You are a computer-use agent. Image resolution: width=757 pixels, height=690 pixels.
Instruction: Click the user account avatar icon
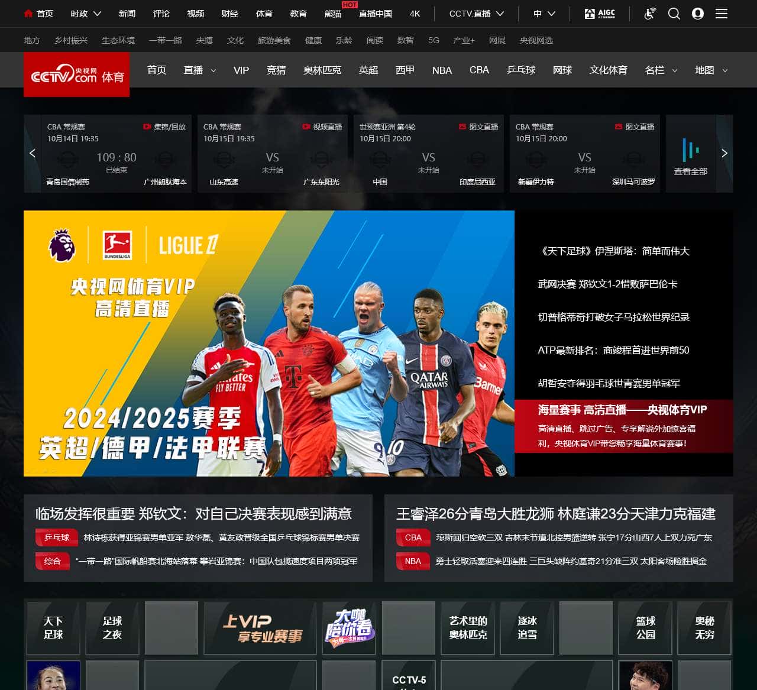click(x=698, y=14)
